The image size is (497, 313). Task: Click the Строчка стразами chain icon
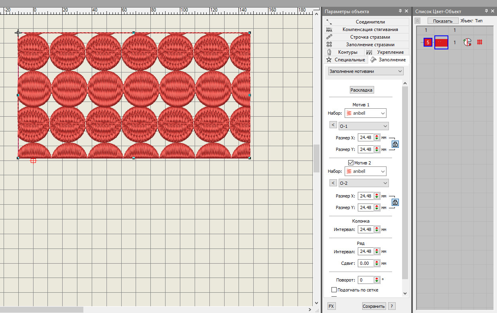tap(329, 37)
